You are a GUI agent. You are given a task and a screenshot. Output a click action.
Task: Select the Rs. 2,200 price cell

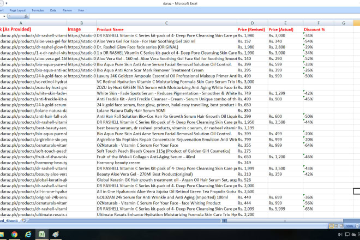253,214
